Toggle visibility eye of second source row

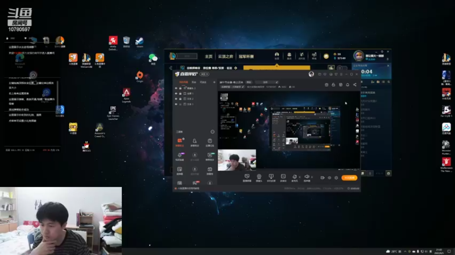[x=176, y=93]
